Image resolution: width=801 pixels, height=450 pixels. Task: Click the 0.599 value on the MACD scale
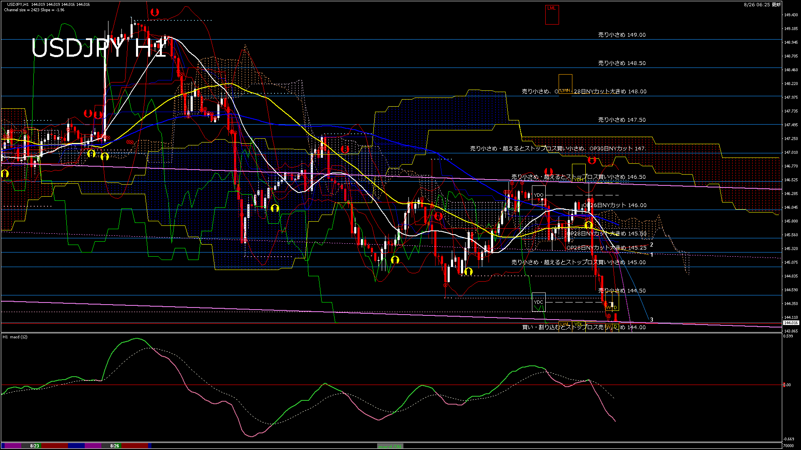[x=788, y=336]
